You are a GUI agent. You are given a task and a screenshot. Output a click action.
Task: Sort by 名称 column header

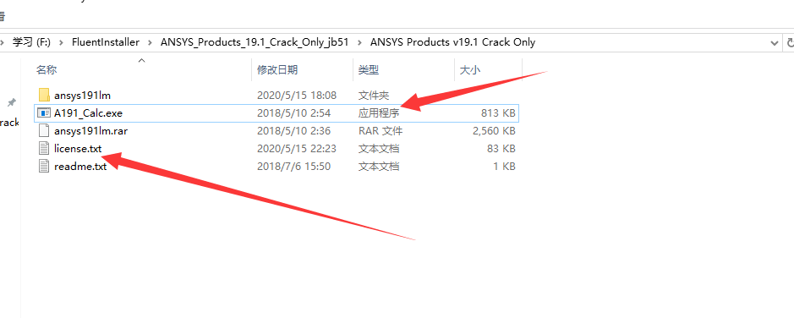coord(47,70)
